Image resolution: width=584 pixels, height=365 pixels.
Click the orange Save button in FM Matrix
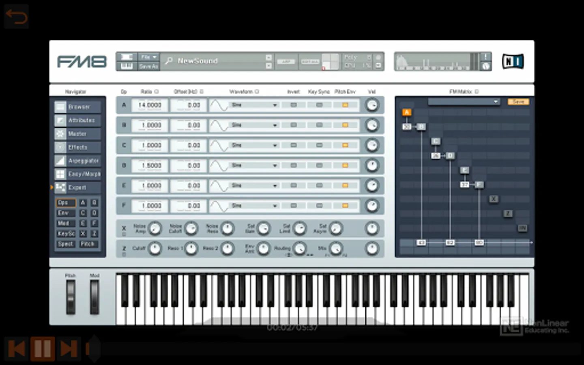[518, 102]
